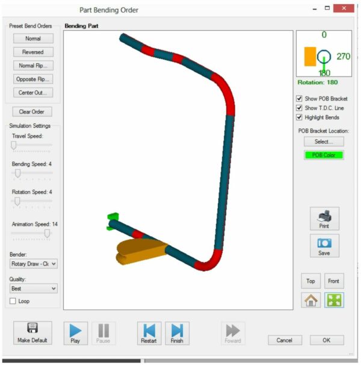Toggle Show T.D.C. Line checkbox

point(299,108)
